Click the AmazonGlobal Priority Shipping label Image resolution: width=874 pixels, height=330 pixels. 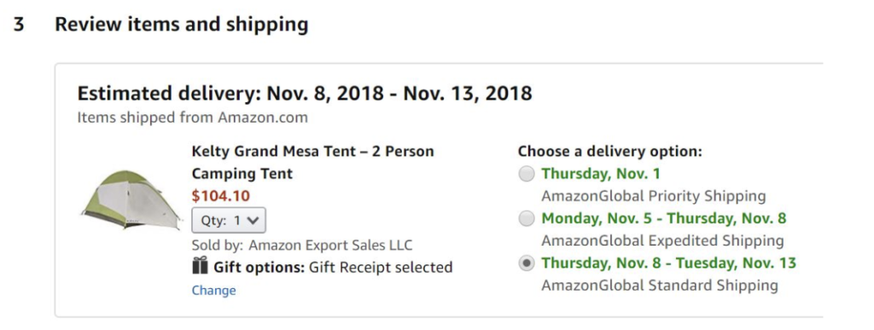click(x=653, y=196)
